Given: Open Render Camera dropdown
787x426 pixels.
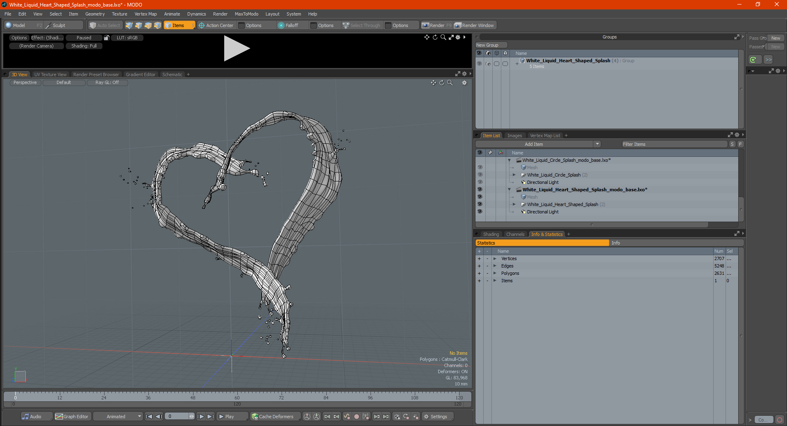Looking at the screenshot, I should pyautogui.click(x=36, y=46).
